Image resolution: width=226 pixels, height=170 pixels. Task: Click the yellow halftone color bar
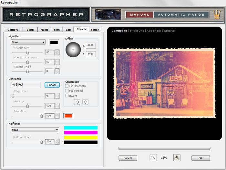pos(81,137)
